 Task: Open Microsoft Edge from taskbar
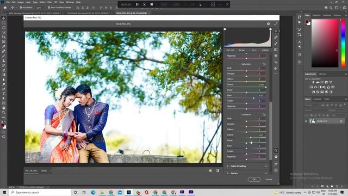(93, 192)
